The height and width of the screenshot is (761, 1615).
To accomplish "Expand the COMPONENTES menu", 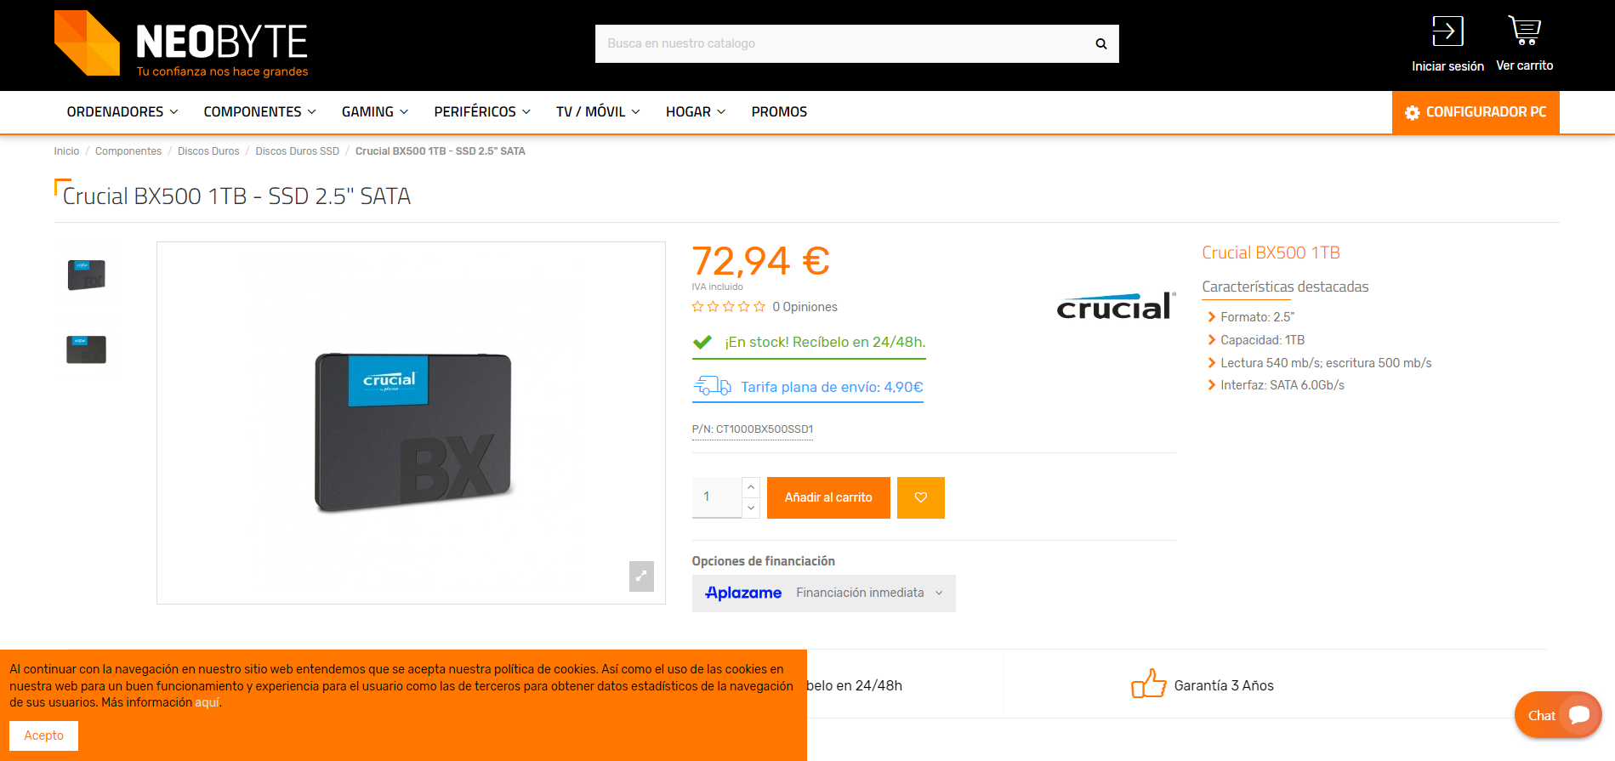I will point(259,112).
